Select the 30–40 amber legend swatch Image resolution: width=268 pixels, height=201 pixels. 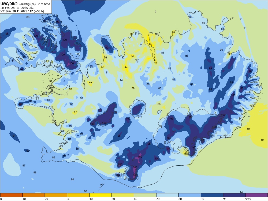pos(78,195)
